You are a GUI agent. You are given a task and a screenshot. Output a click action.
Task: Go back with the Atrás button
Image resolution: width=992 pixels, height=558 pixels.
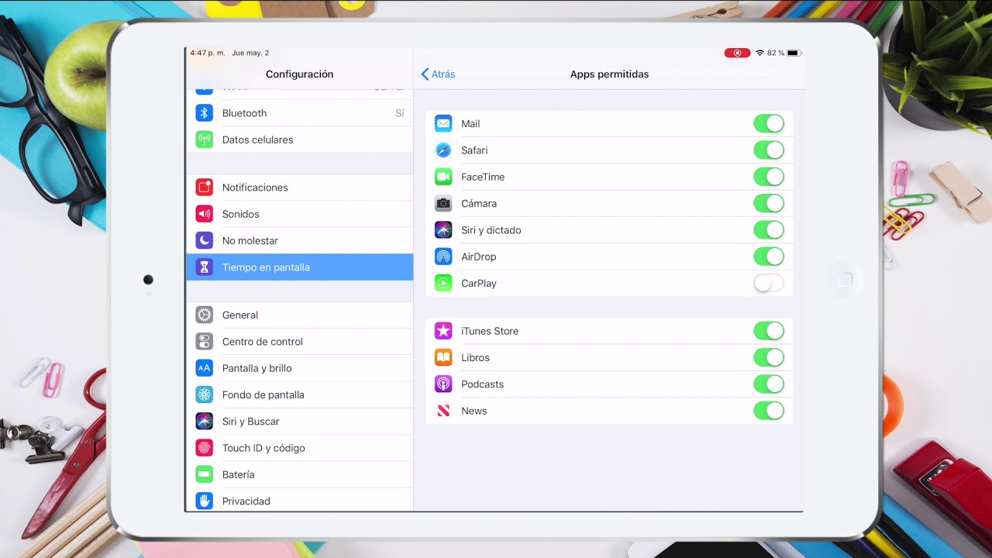coord(438,74)
